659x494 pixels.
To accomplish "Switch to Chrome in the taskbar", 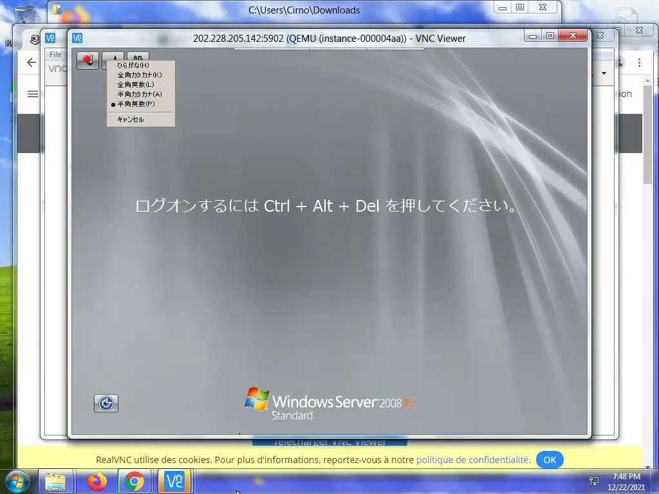I will 134,481.
